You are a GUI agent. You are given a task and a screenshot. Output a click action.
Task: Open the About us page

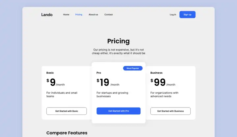(93, 14)
